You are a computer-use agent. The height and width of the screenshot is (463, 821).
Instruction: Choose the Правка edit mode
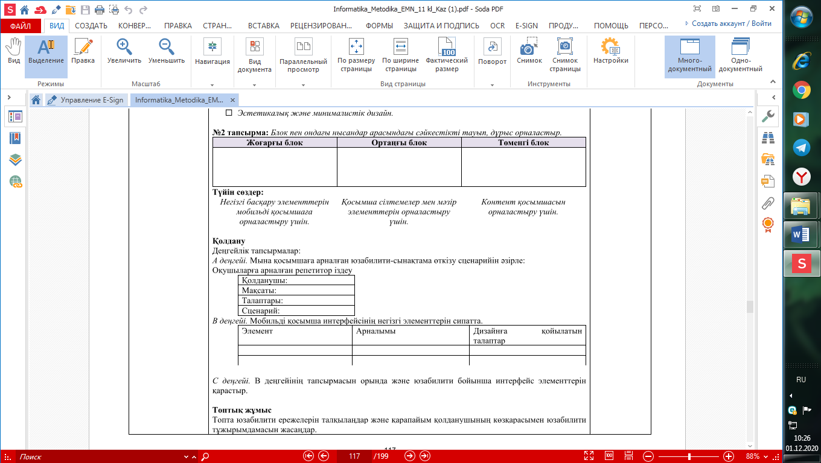(x=83, y=52)
